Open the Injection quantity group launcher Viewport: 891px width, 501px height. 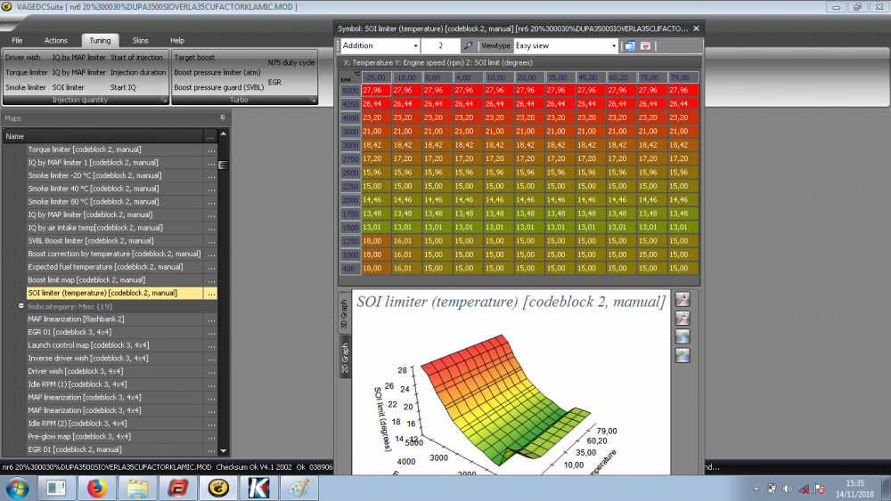point(164,100)
